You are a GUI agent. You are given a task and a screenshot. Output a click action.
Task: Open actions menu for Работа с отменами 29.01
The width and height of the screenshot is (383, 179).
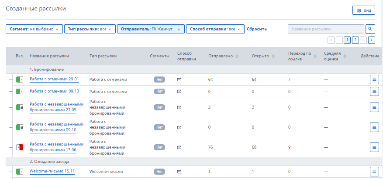click(x=374, y=80)
